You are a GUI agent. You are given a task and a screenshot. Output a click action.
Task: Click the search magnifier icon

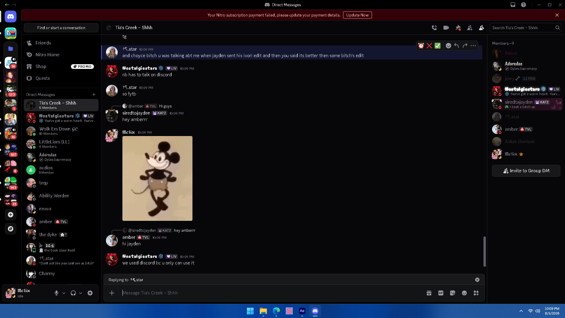(x=557, y=28)
